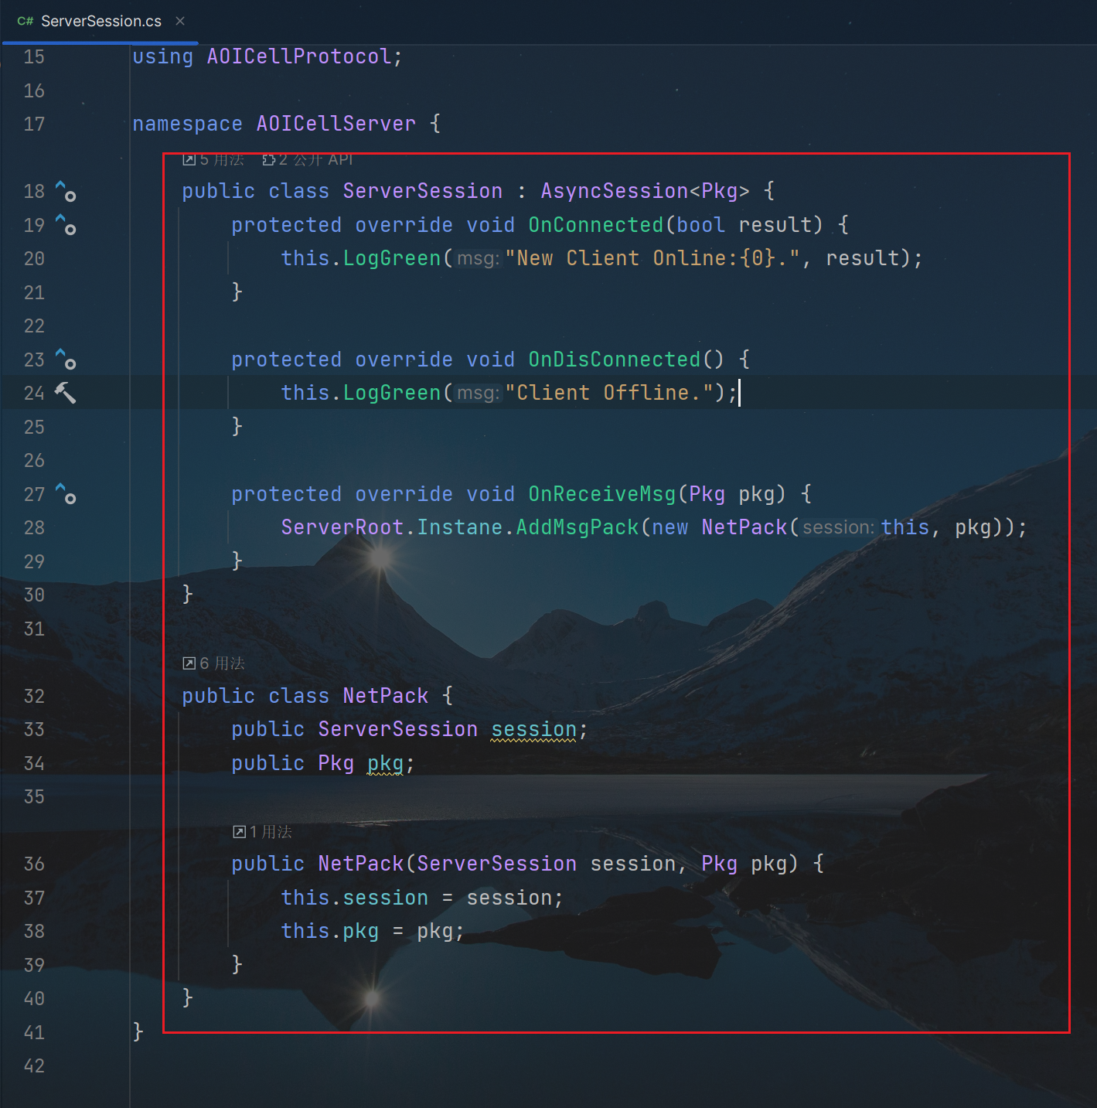Open the '2 公开 API' hint above ServerSession
Screen dimensions: 1097x1108
(308, 159)
